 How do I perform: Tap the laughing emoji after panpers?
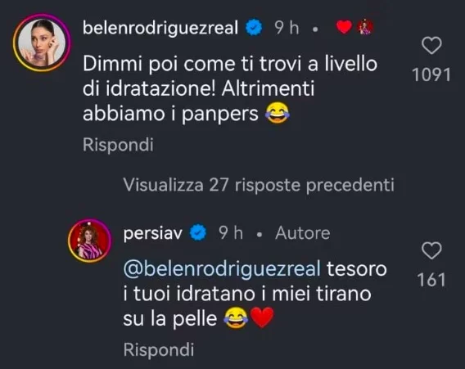(278, 113)
